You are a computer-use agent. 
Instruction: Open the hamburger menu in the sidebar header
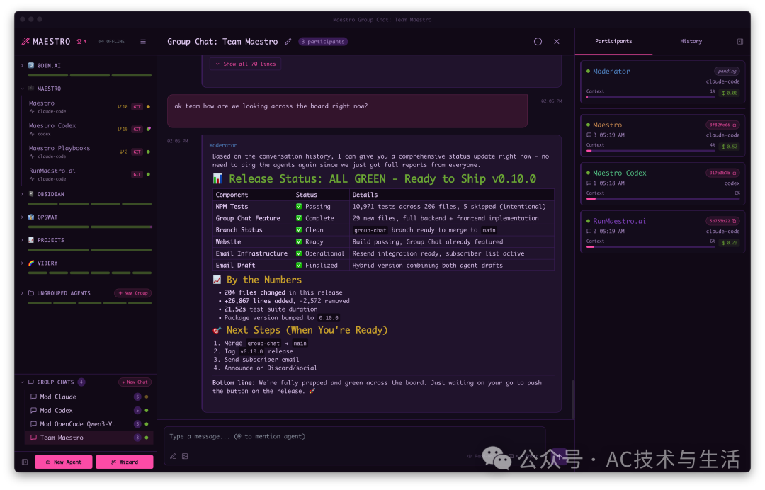tap(143, 42)
